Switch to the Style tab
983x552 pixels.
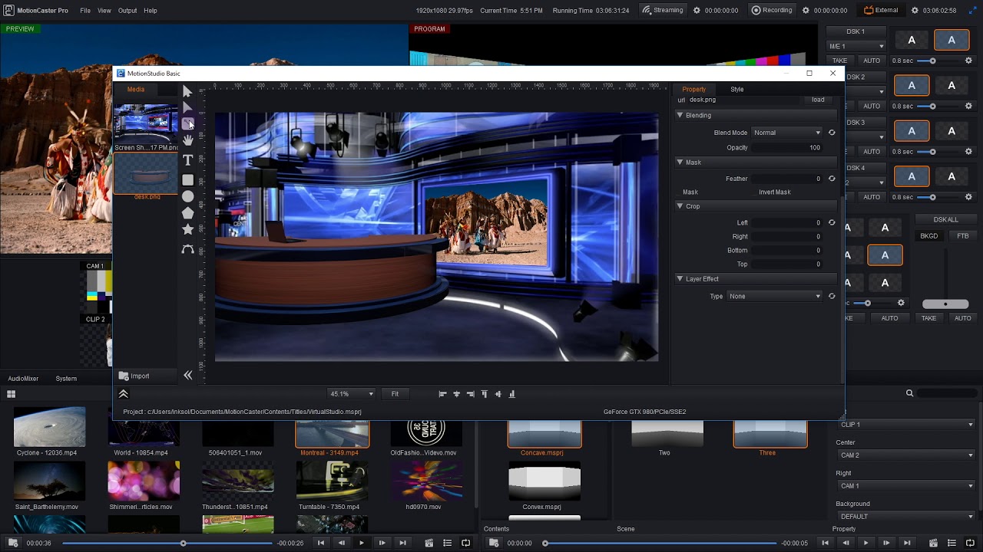point(736,89)
